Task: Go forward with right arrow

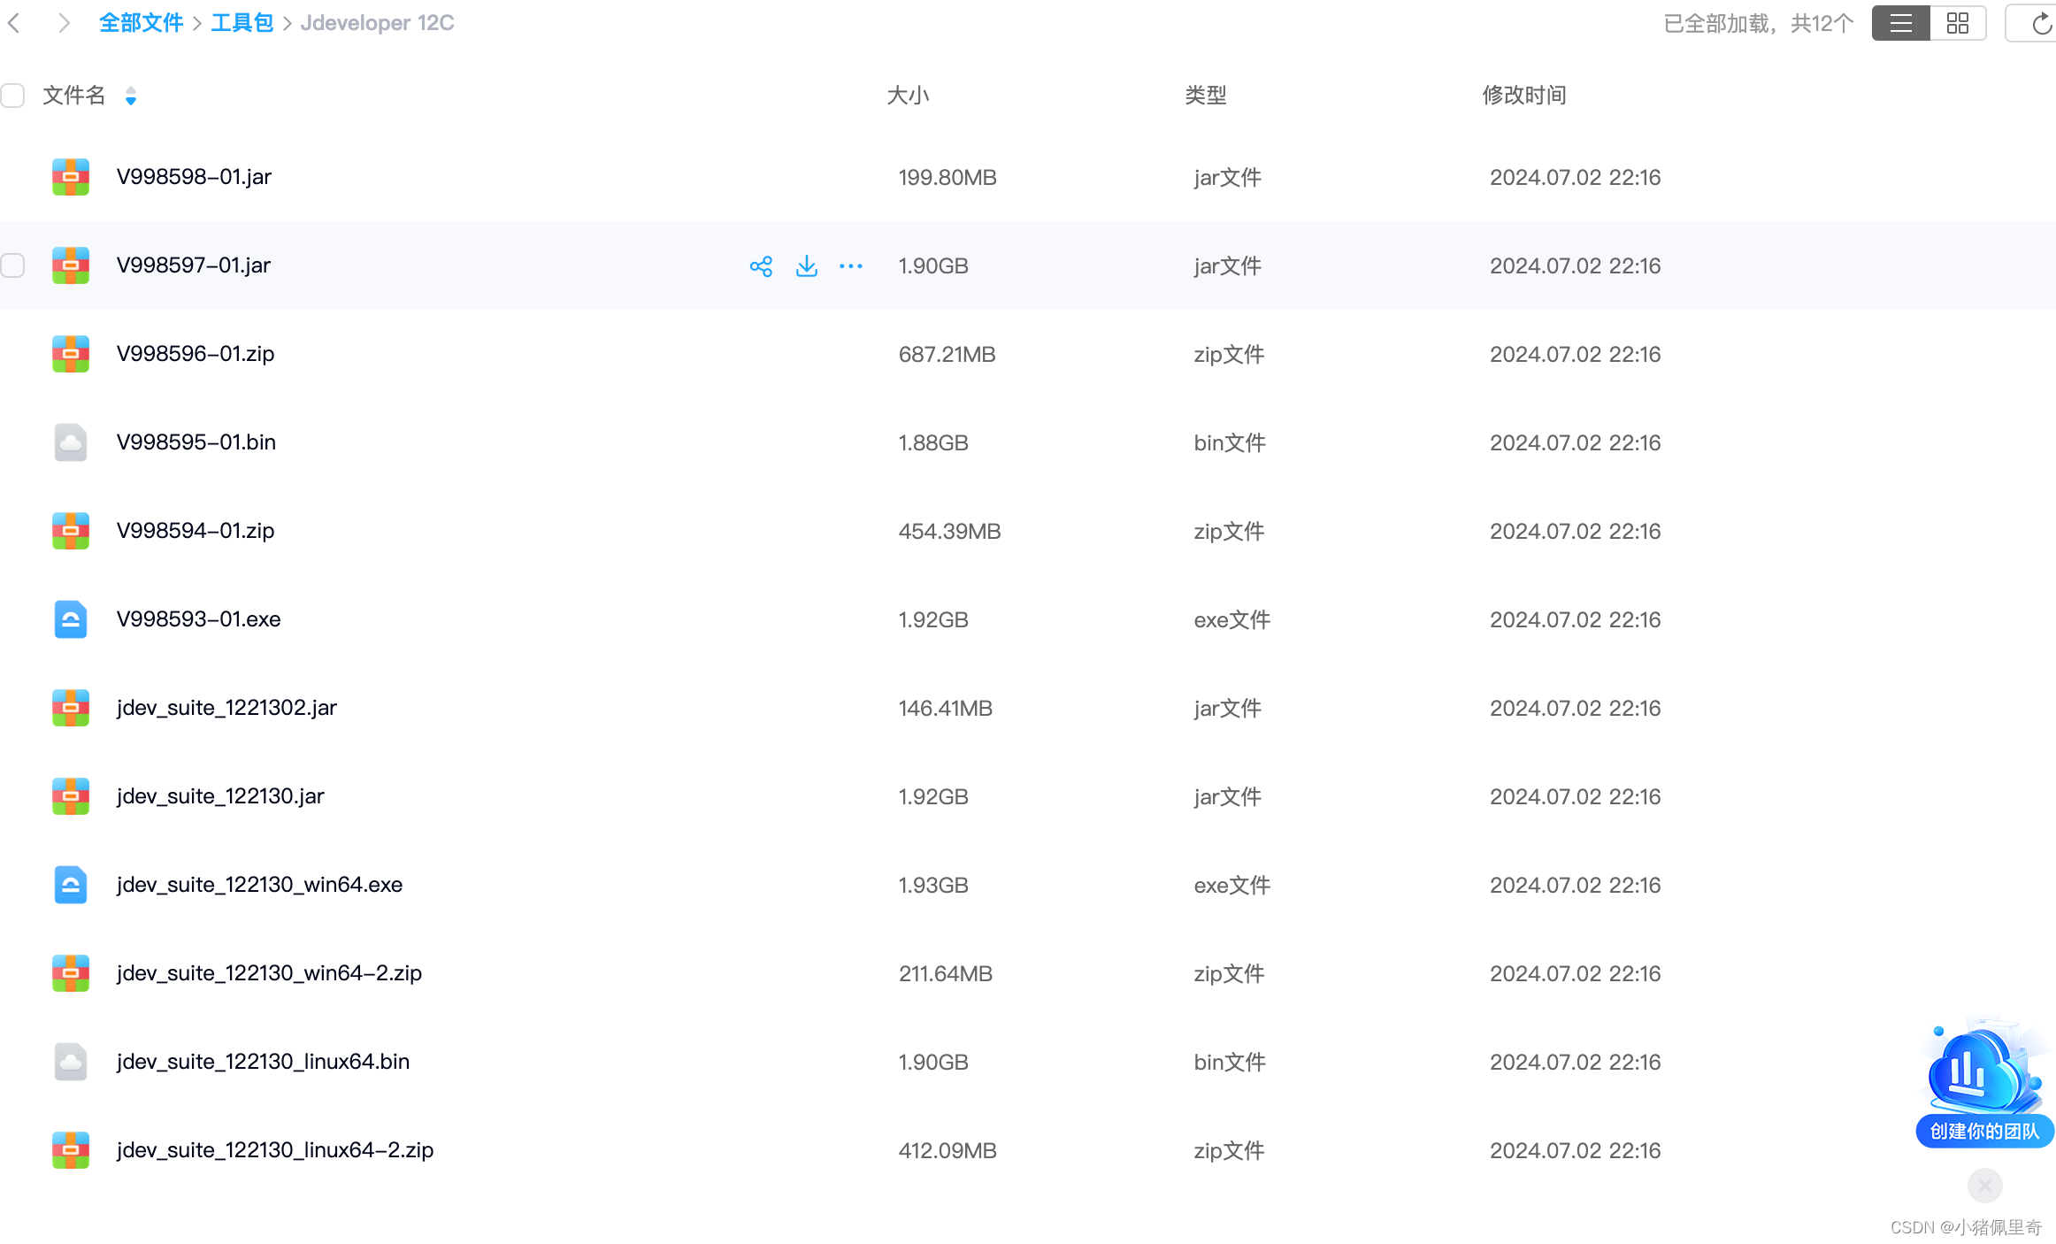Action: point(63,23)
